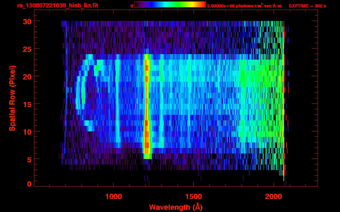Viewport: 340px width, 212px height.
Task: Click the y-axis tick label 5
Action: click(x=29, y=159)
